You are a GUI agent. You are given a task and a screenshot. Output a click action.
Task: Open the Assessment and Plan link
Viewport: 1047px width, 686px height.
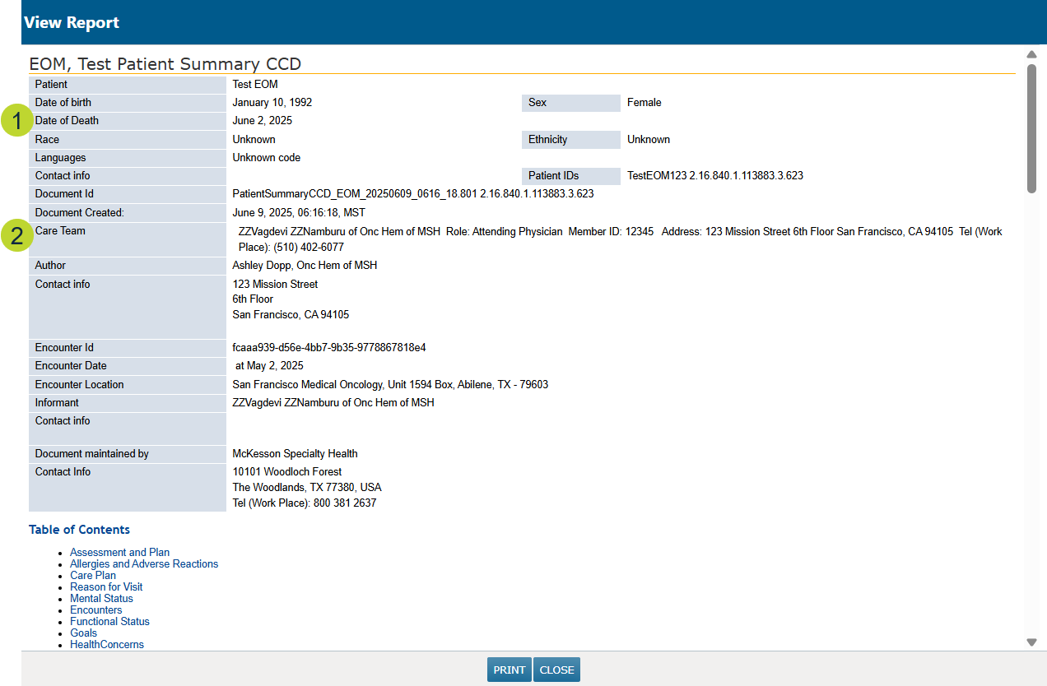119,553
